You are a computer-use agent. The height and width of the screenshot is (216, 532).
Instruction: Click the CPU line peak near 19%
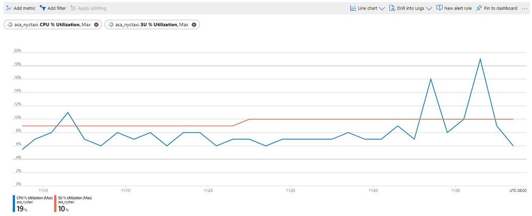[x=480, y=59]
